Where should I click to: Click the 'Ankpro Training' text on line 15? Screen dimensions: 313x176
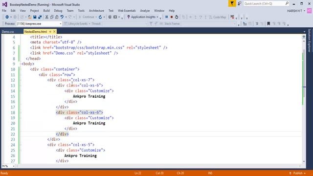(x=89, y=96)
